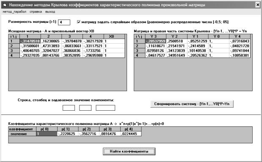Select cell -,06833661 in matrix A
The image size is (262, 162).
click(x=72, y=46)
